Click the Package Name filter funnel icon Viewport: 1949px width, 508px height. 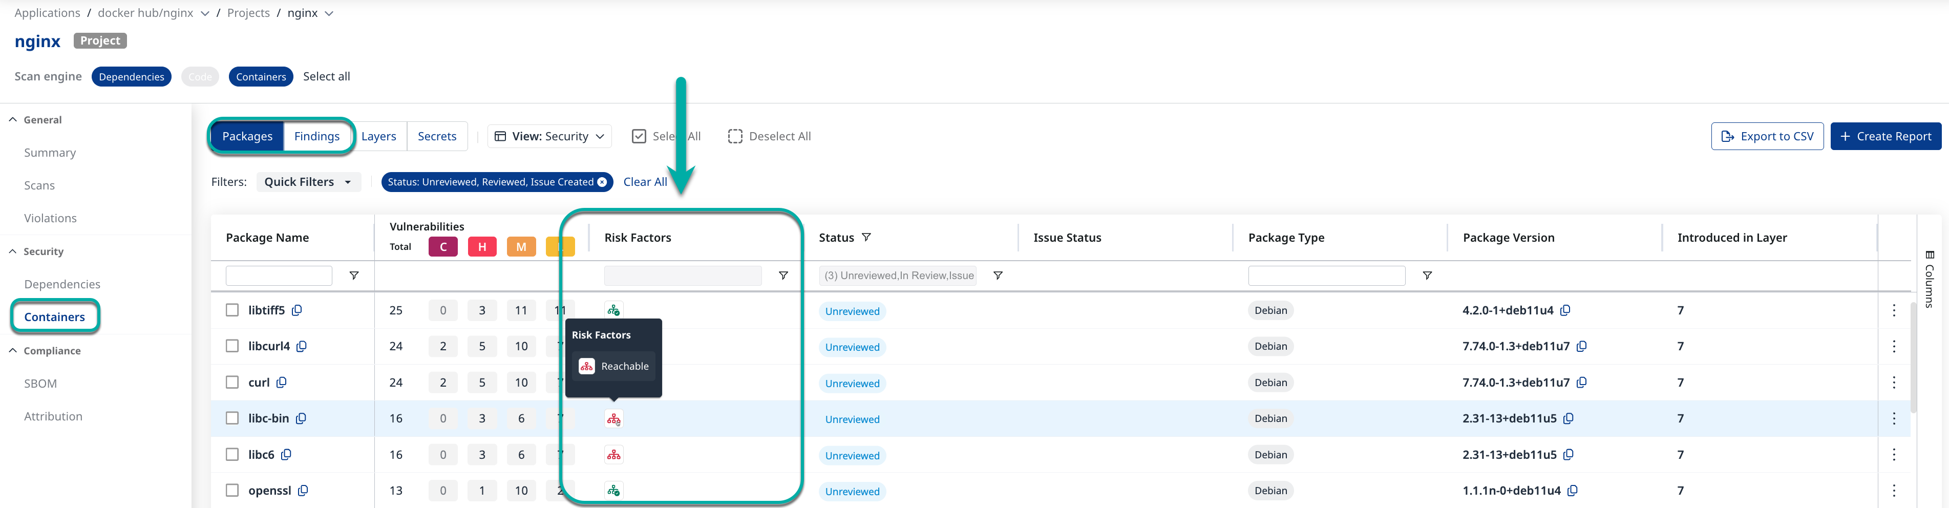(354, 276)
